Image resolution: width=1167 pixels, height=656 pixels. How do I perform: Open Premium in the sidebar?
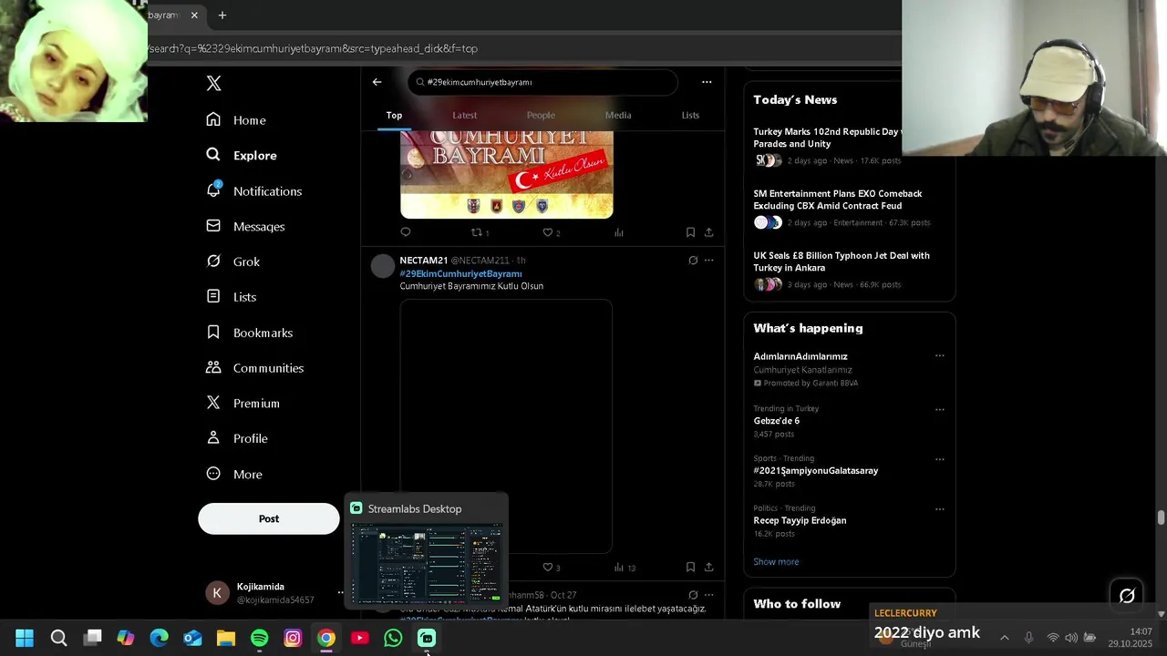click(243, 403)
